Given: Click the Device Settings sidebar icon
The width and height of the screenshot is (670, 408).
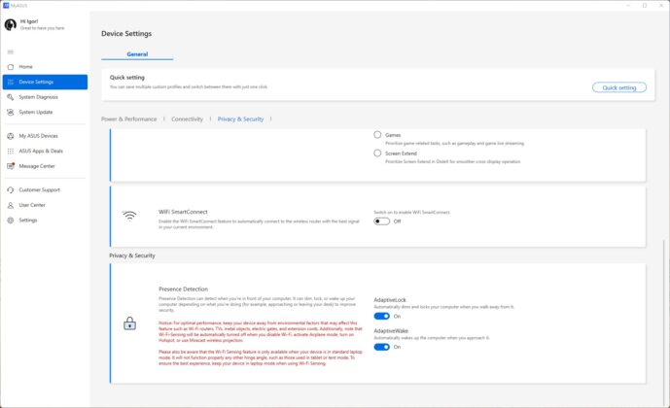Looking at the screenshot, I should (11, 82).
